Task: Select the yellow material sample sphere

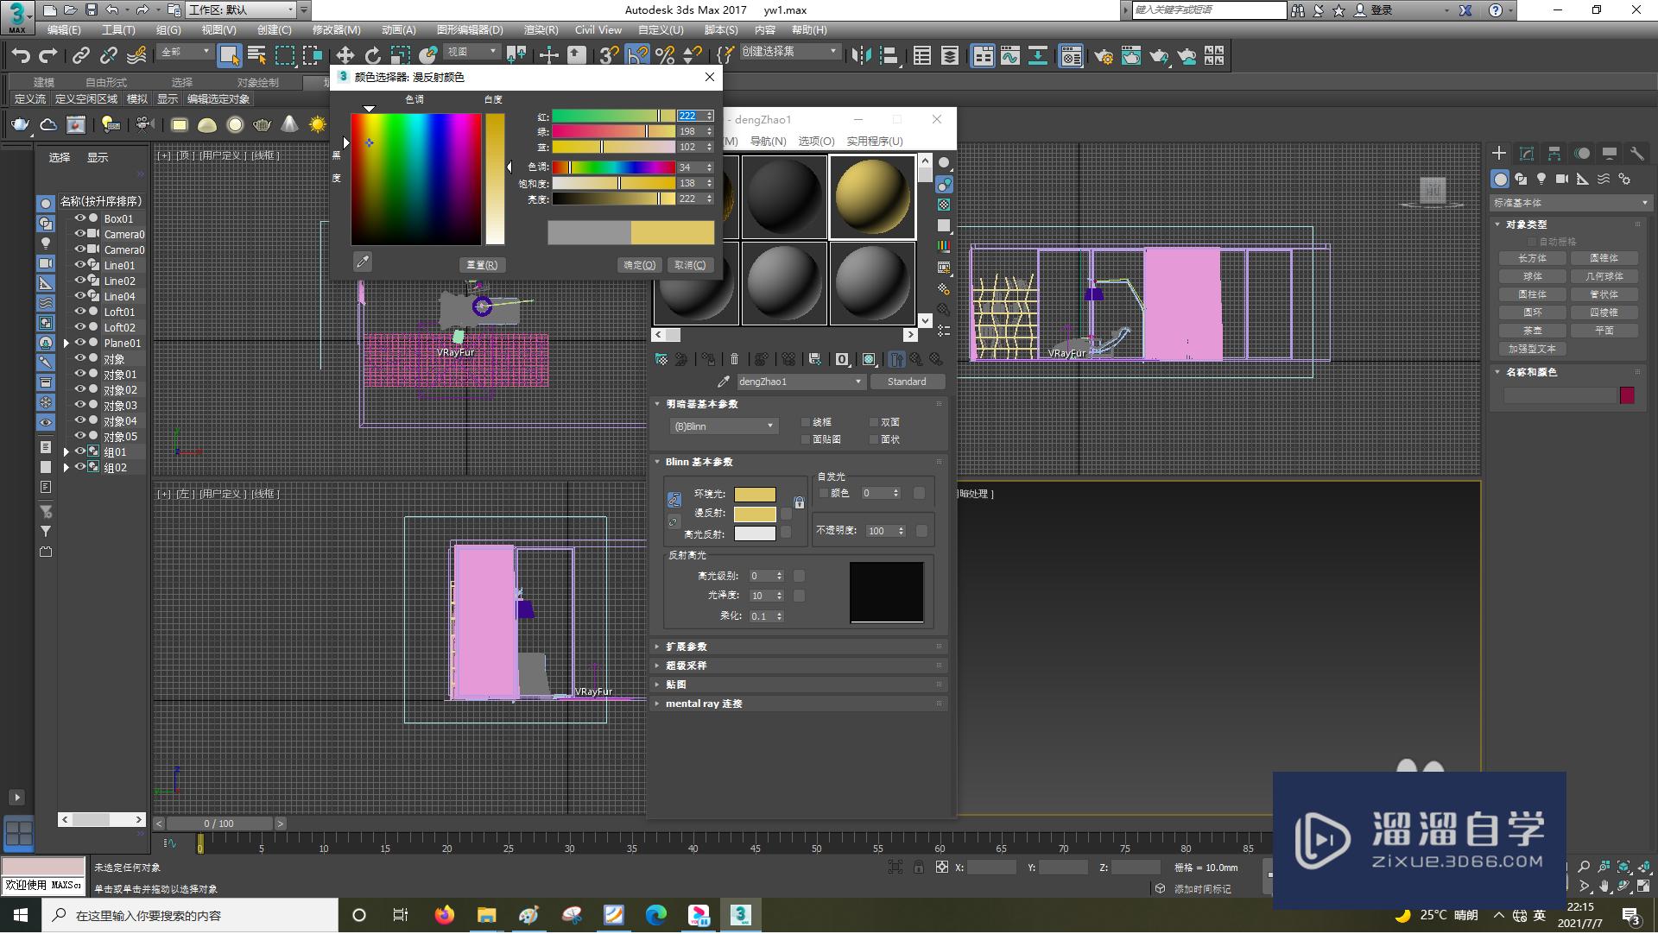Action: [x=873, y=198]
